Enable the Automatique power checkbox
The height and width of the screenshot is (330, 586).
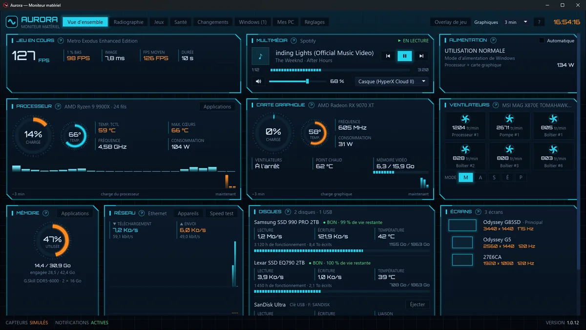click(x=542, y=41)
